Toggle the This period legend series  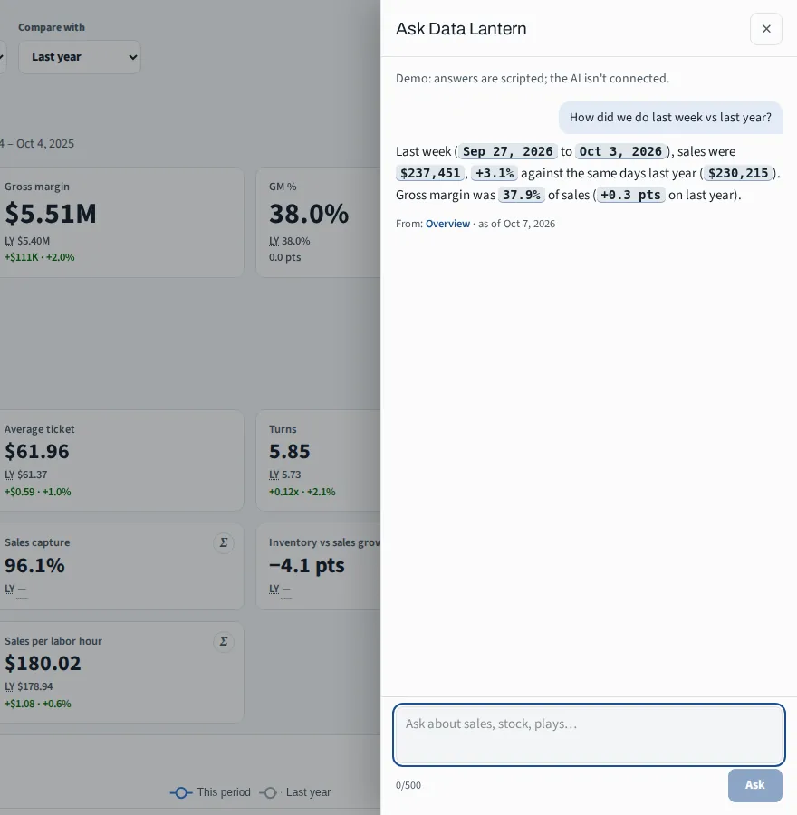click(210, 792)
